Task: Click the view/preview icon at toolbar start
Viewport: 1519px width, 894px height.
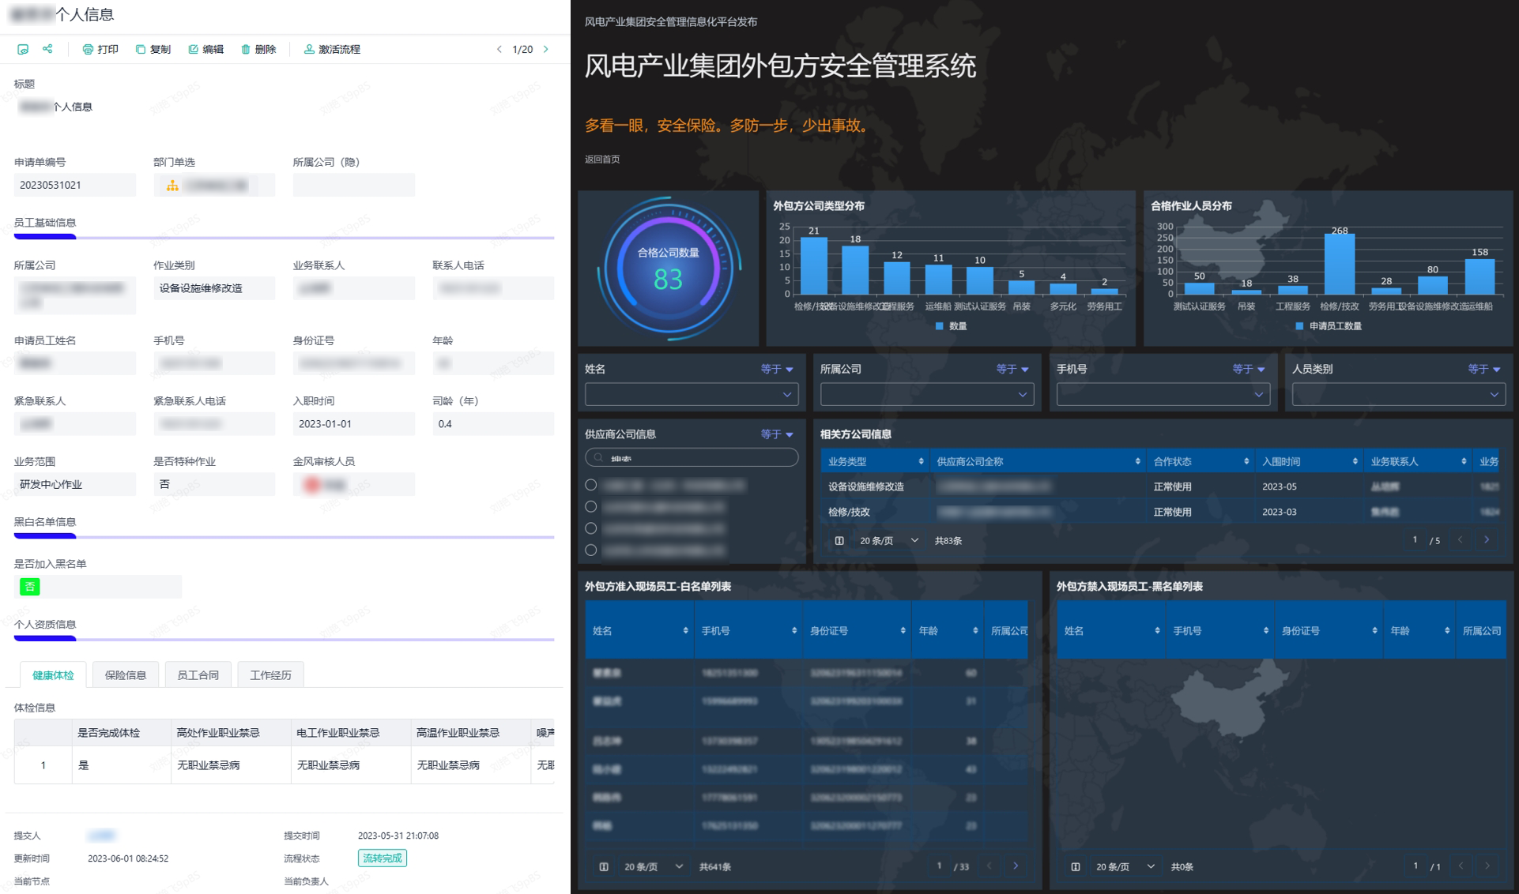Action: tap(23, 49)
